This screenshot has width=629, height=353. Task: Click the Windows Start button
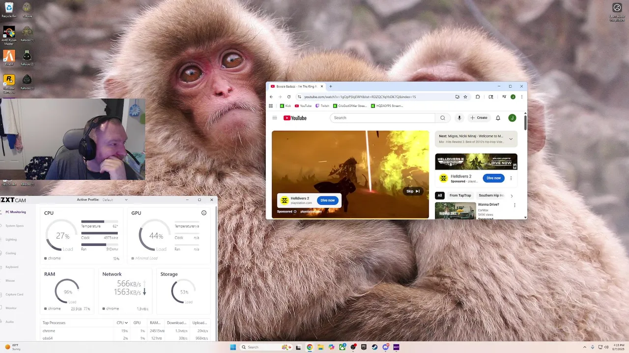(233, 347)
